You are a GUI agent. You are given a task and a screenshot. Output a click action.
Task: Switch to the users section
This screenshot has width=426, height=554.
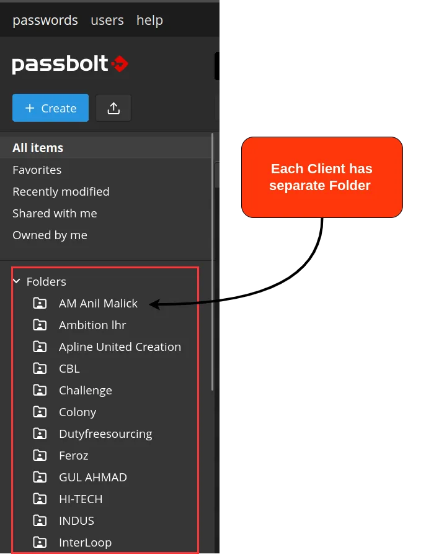(107, 20)
